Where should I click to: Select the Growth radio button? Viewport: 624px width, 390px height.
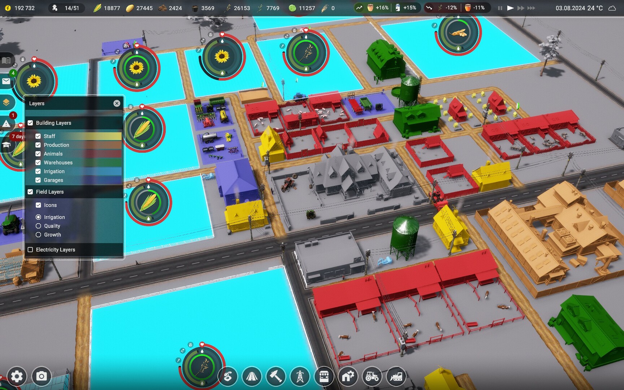(x=38, y=234)
